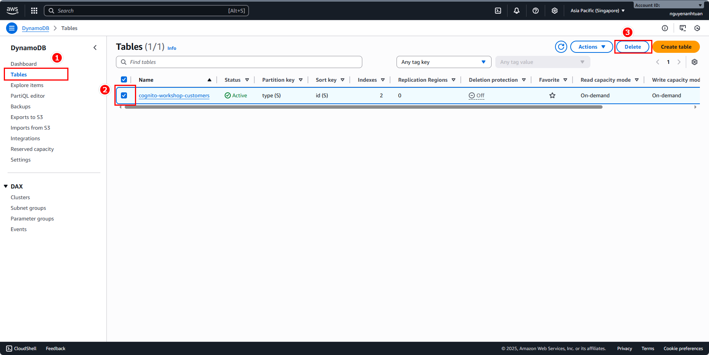Expand the Any tag key dropdown

(x=444, y=62)
